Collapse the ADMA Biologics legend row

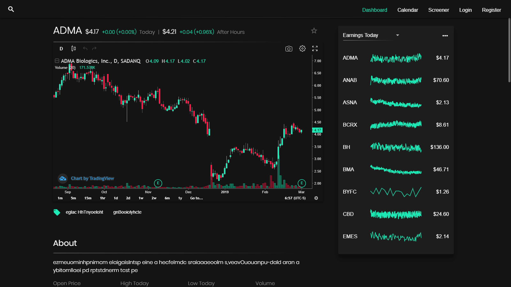point(57,61)
